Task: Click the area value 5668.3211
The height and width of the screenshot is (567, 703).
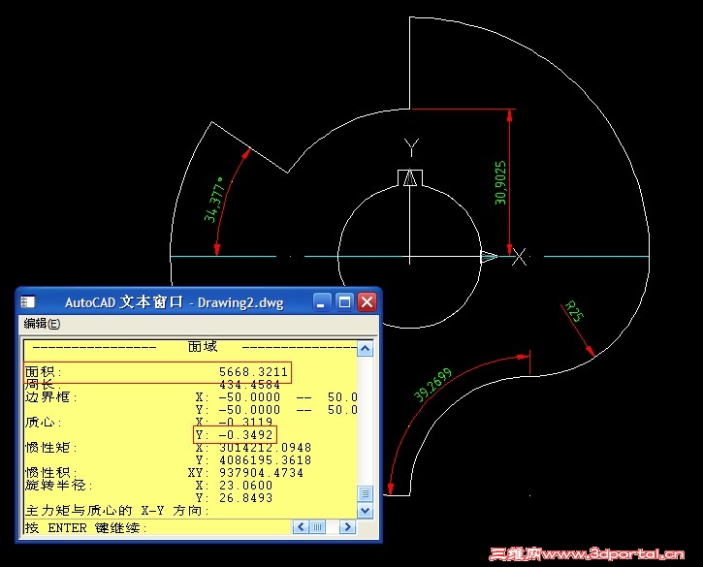Action: [x=253, y=371]
